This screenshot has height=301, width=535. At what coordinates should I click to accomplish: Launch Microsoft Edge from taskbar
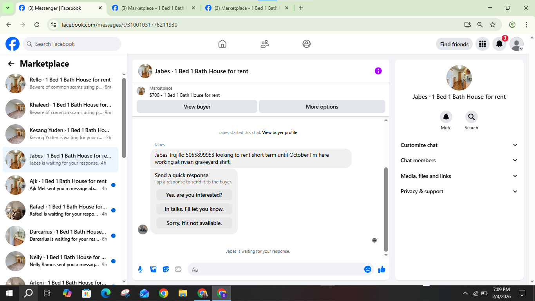106,293
